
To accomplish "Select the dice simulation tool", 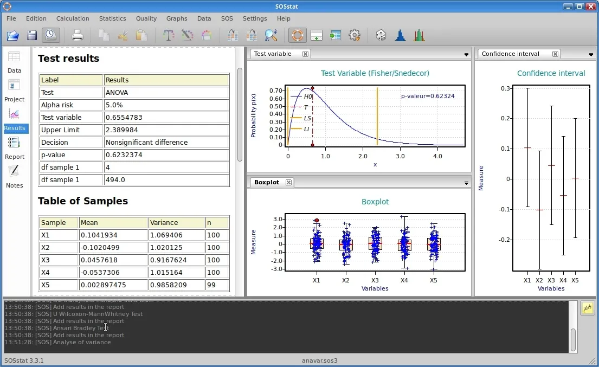I will click(380, 35).
